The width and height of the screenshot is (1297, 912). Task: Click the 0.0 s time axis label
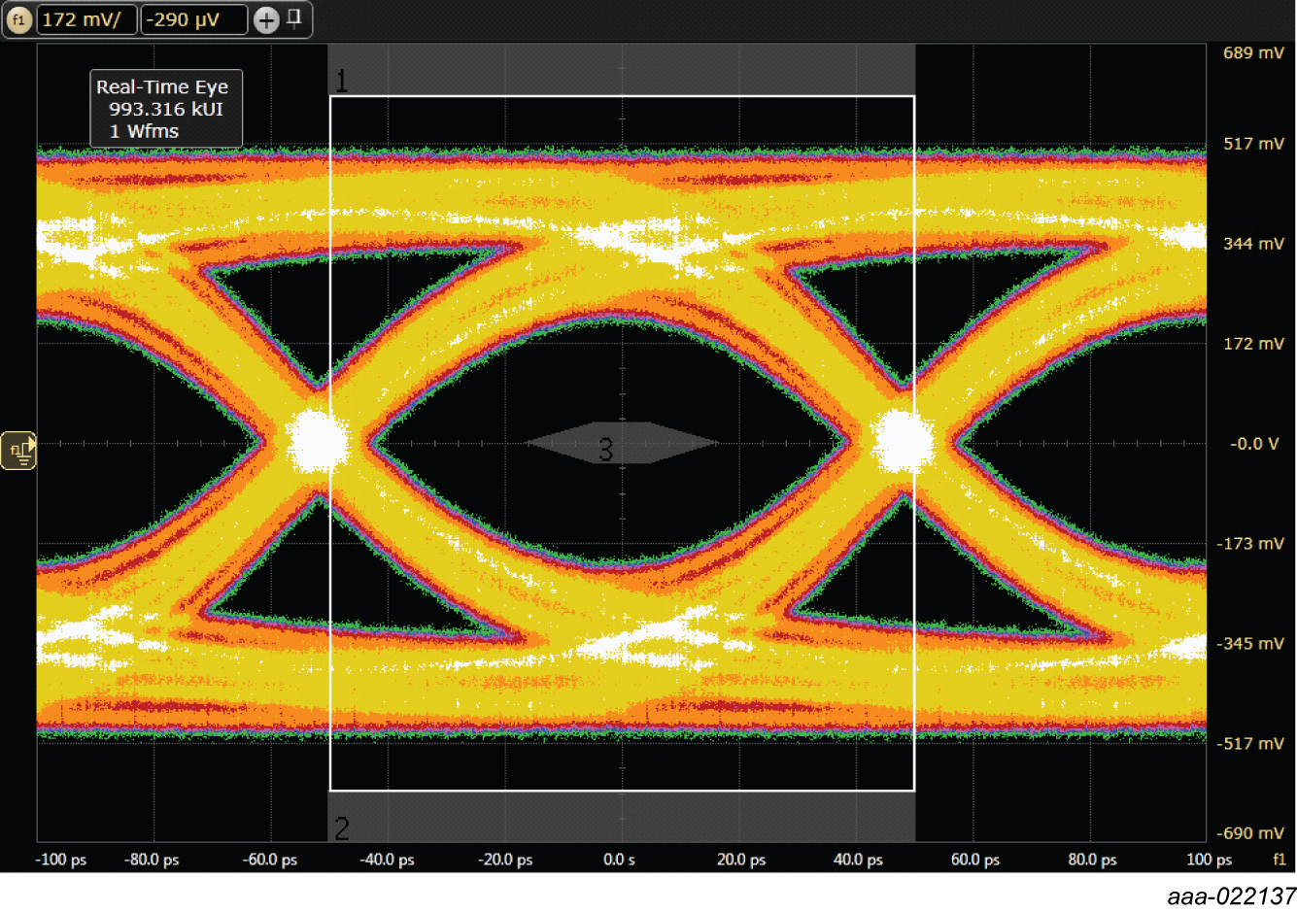(619, 860)
